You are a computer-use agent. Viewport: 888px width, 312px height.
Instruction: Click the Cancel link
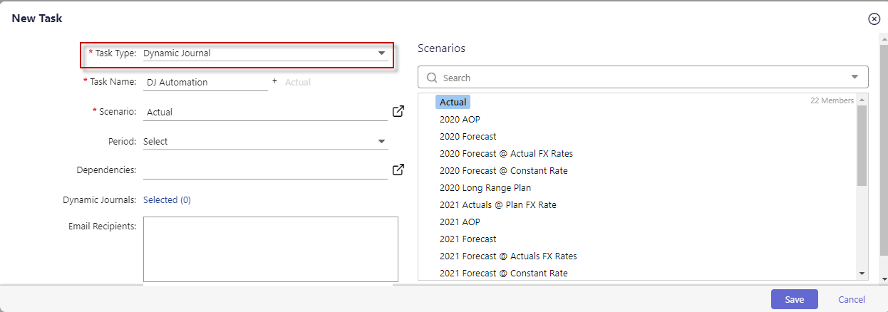(852, 299)
